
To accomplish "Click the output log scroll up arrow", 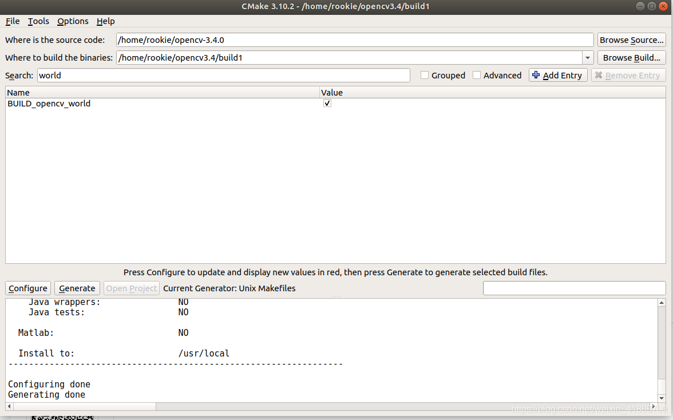I will click(x=662, y=303).
